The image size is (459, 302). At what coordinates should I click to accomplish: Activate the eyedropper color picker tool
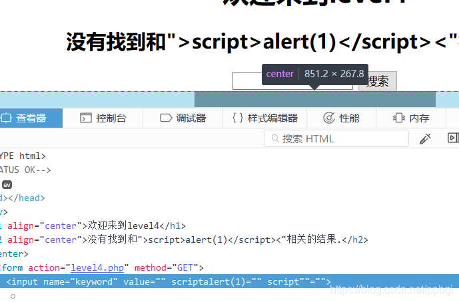click(425, 138)
